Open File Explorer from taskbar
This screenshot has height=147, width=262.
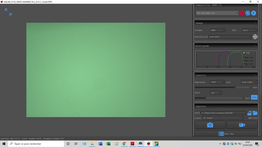pos(92,144)
